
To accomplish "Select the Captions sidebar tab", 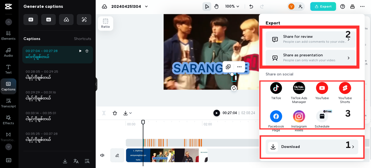I will (x=8, y=86).
